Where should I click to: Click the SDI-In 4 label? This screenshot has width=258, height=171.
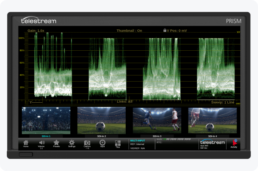click(x=212, y=136)
